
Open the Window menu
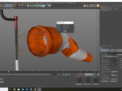click(70, 3)
